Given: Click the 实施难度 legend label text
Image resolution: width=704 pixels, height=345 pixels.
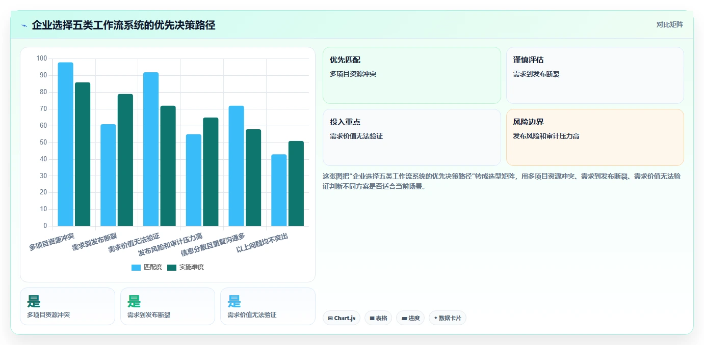Looking at the screenshot, I should pyautogui.click(x=191, y=267).
